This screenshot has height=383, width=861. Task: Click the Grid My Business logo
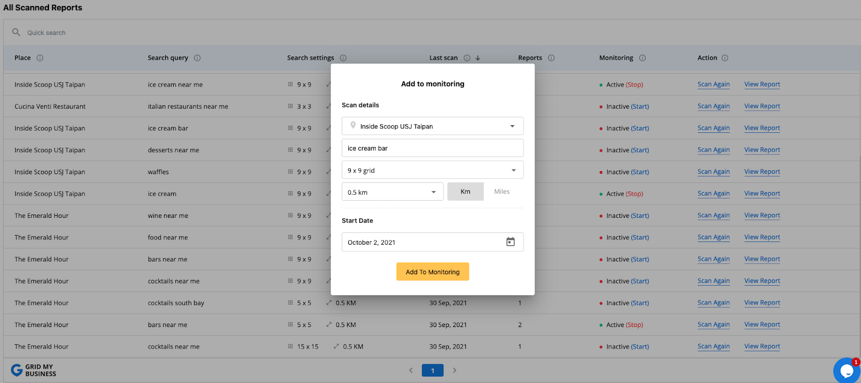[x=33, y=370]
